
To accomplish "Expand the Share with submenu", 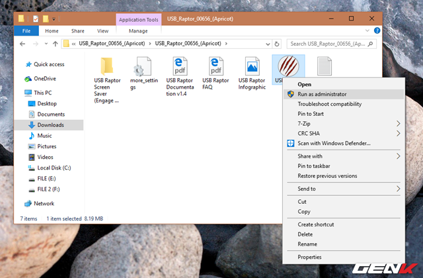I will (x=344, y=156).
